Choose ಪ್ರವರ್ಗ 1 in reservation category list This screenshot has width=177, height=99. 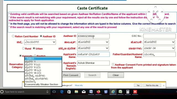(43, 62)
